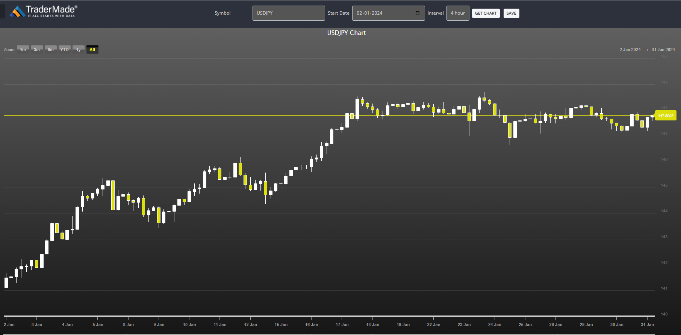The width and height of the screenshot is (681, 335).
Task: Click the GET CHART button
Action: pos(486,13)
